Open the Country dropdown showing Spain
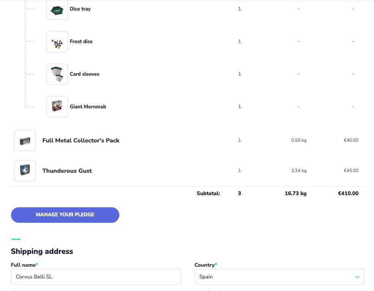Viewport: 374px width, 291px height. tap(279, 277)
